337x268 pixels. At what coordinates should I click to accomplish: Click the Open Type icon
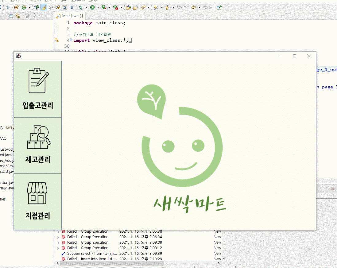tap(129, 8)
